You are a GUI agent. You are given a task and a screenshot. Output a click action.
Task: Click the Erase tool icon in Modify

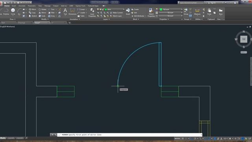[x=59, y=9]
